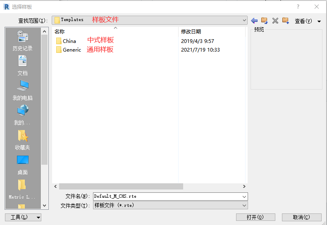This screenshot has width=327, height=225.
Task: Open the 历史记录 history shortcut
Action: [x=22, y=40]
